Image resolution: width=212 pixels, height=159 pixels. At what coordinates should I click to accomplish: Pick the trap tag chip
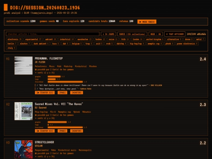coord(89,44)
